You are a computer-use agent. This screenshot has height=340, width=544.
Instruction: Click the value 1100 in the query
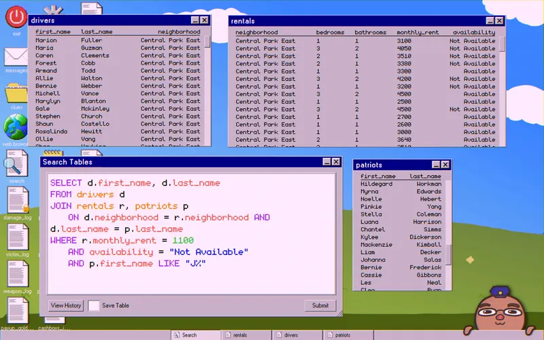pos(183,241)
